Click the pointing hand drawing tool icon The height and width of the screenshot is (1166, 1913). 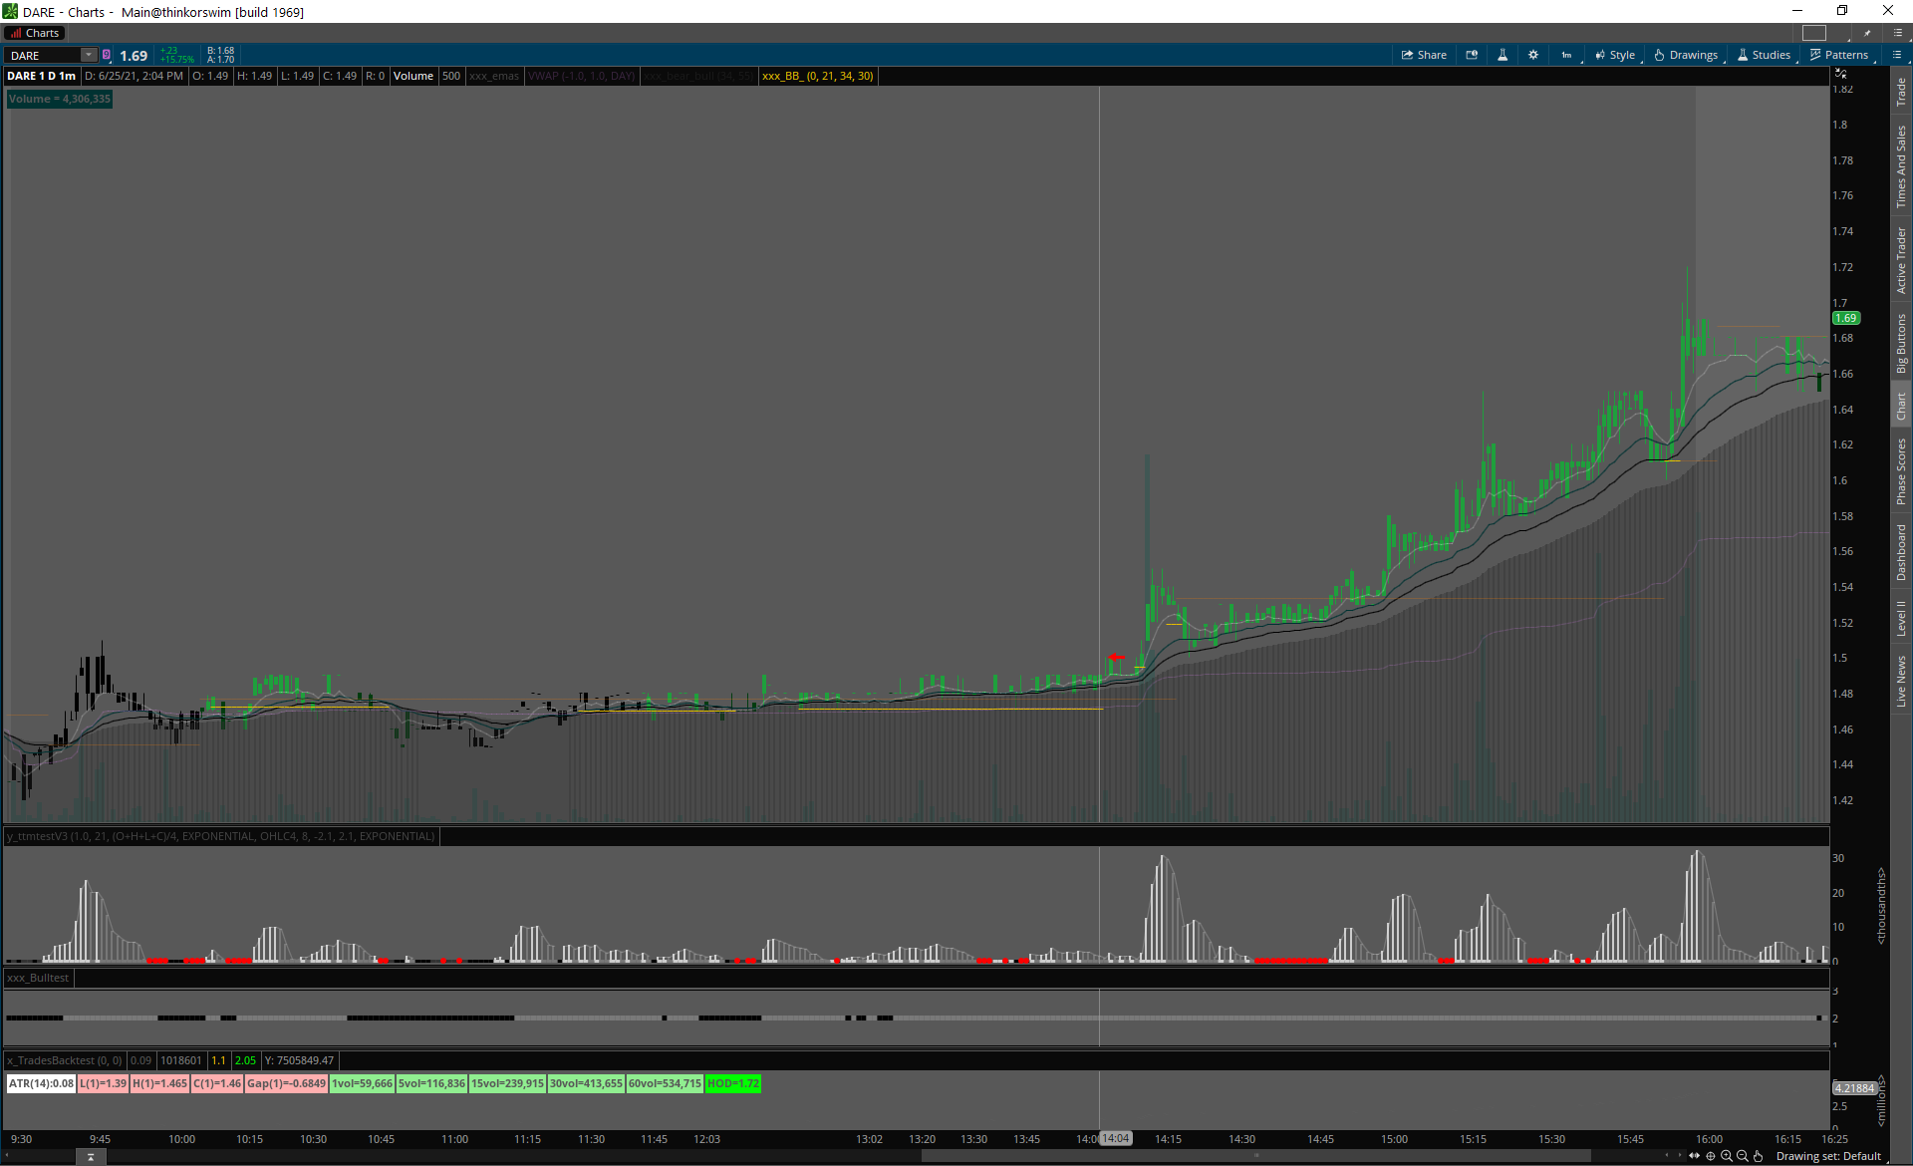point(1759,1156)
